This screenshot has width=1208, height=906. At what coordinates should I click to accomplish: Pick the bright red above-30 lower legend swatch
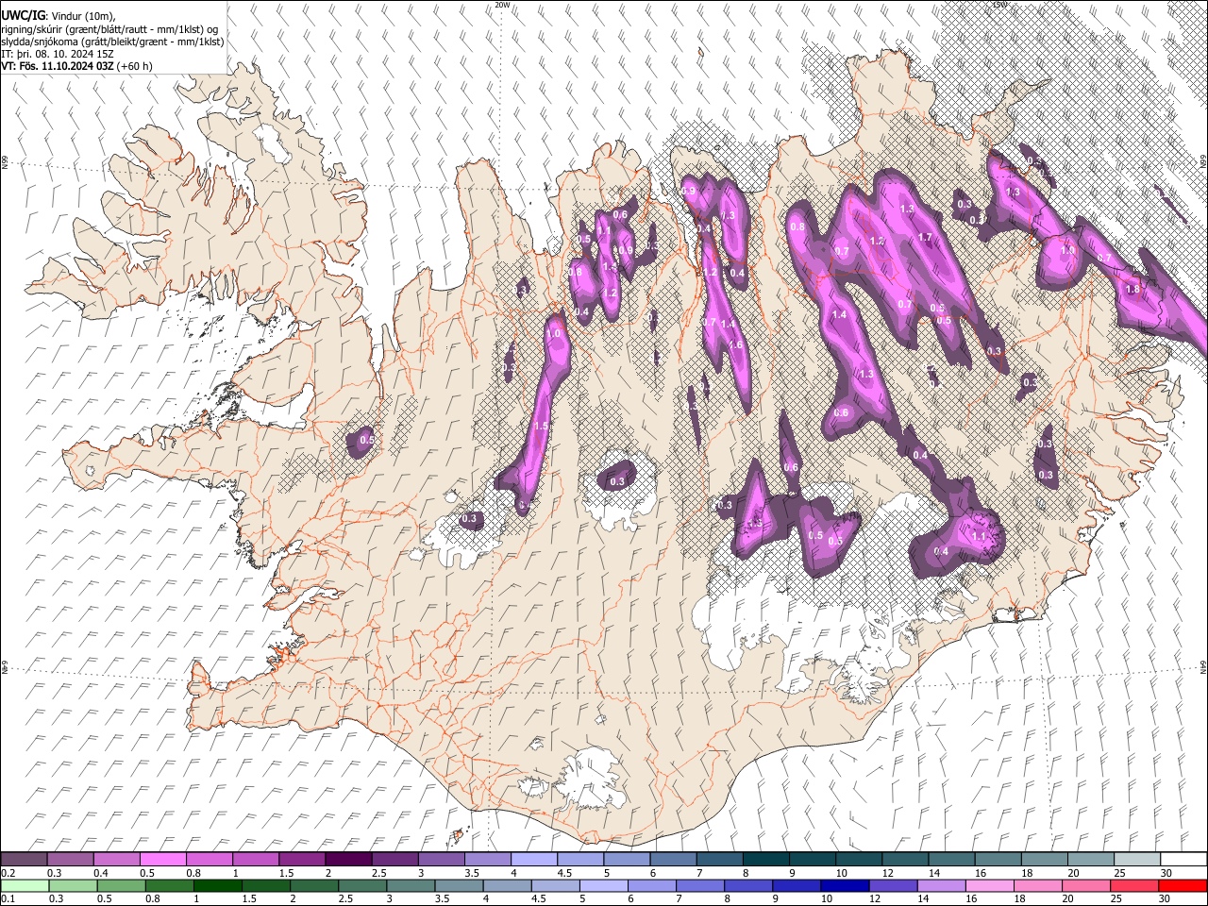point(1183,885)
